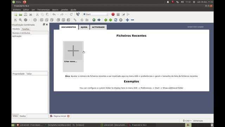The width and height of the screenshot is (225, 127).
Task: Select the Modelo tab
Action: [x=16, y=29]
